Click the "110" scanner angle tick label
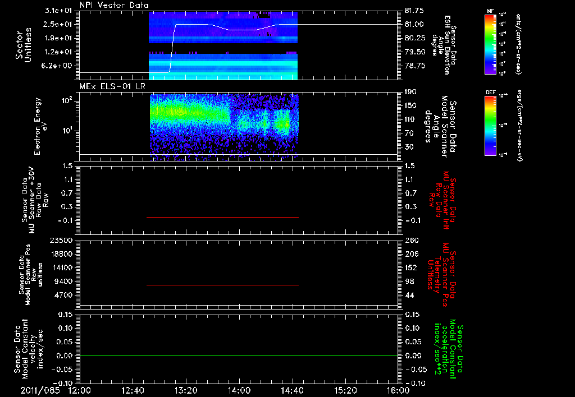This screenshot has width=575, height=397. [x=411, y=119]
